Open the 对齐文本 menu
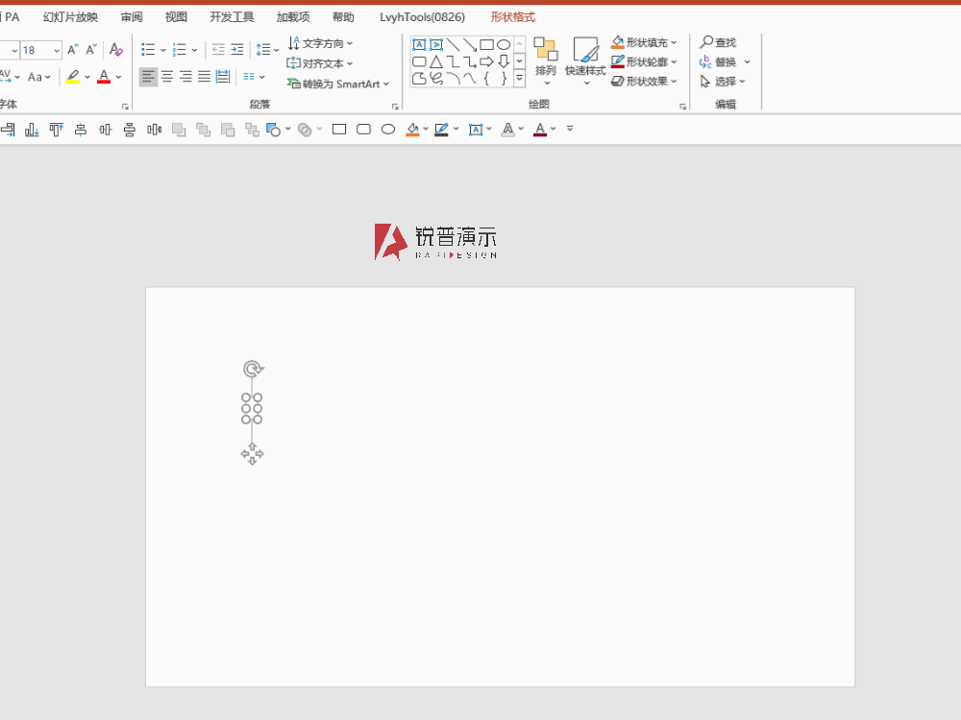 click(x=320, y=63)
